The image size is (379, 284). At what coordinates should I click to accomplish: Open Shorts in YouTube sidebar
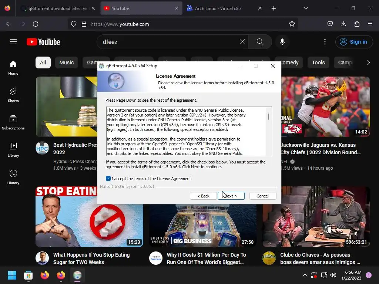[13, 95]
